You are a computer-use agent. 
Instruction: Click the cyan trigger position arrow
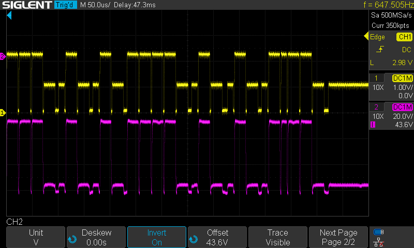coord(9,16)
